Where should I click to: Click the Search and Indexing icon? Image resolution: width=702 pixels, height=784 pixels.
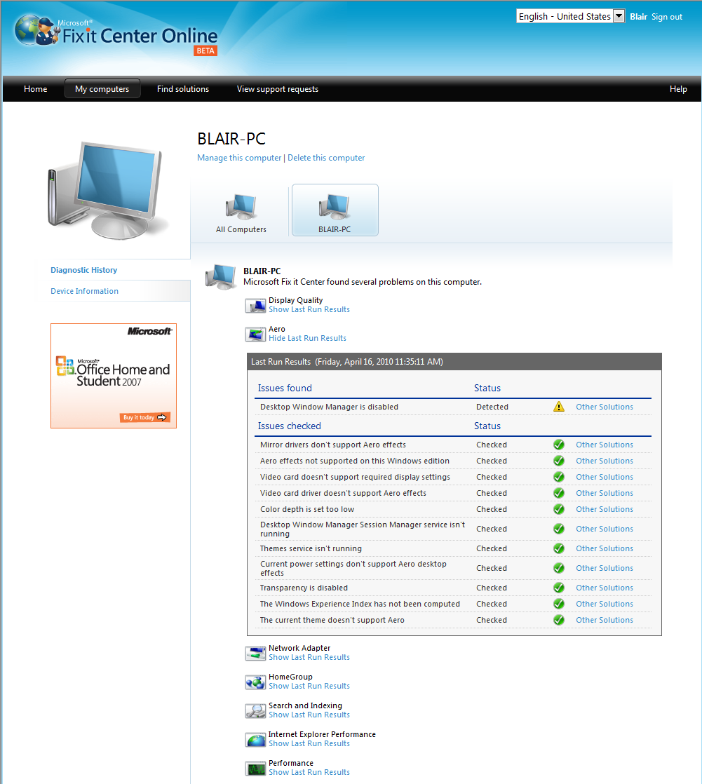[x=255, y=710]
